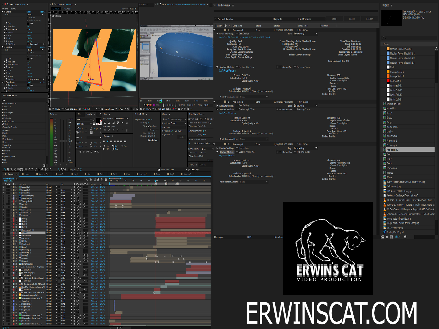Screen dimensions: 439x329
Task: Open the project flowchart view icon
Action: pyautogui.click(x=436, y=48)
